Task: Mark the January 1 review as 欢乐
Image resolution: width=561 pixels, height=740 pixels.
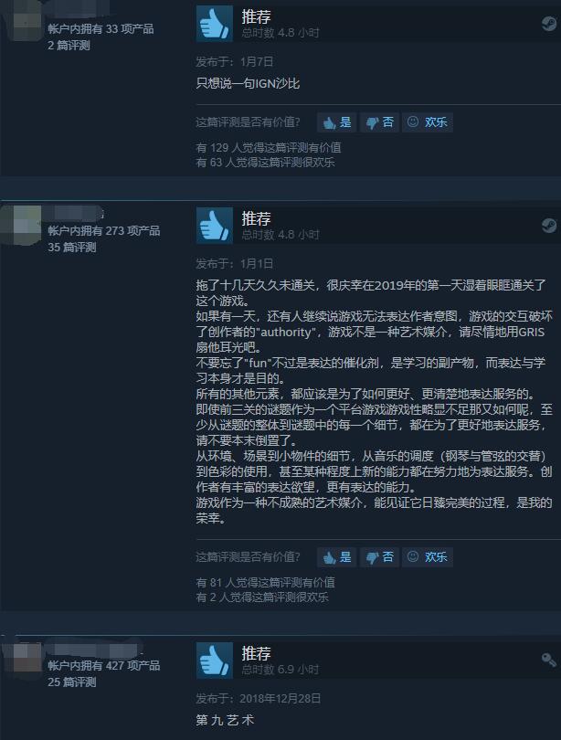Action: pyautogui.click(x=428, y=557)
